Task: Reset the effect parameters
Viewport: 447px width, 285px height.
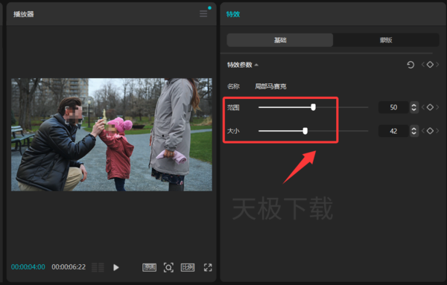Action: tap(410, 65)
